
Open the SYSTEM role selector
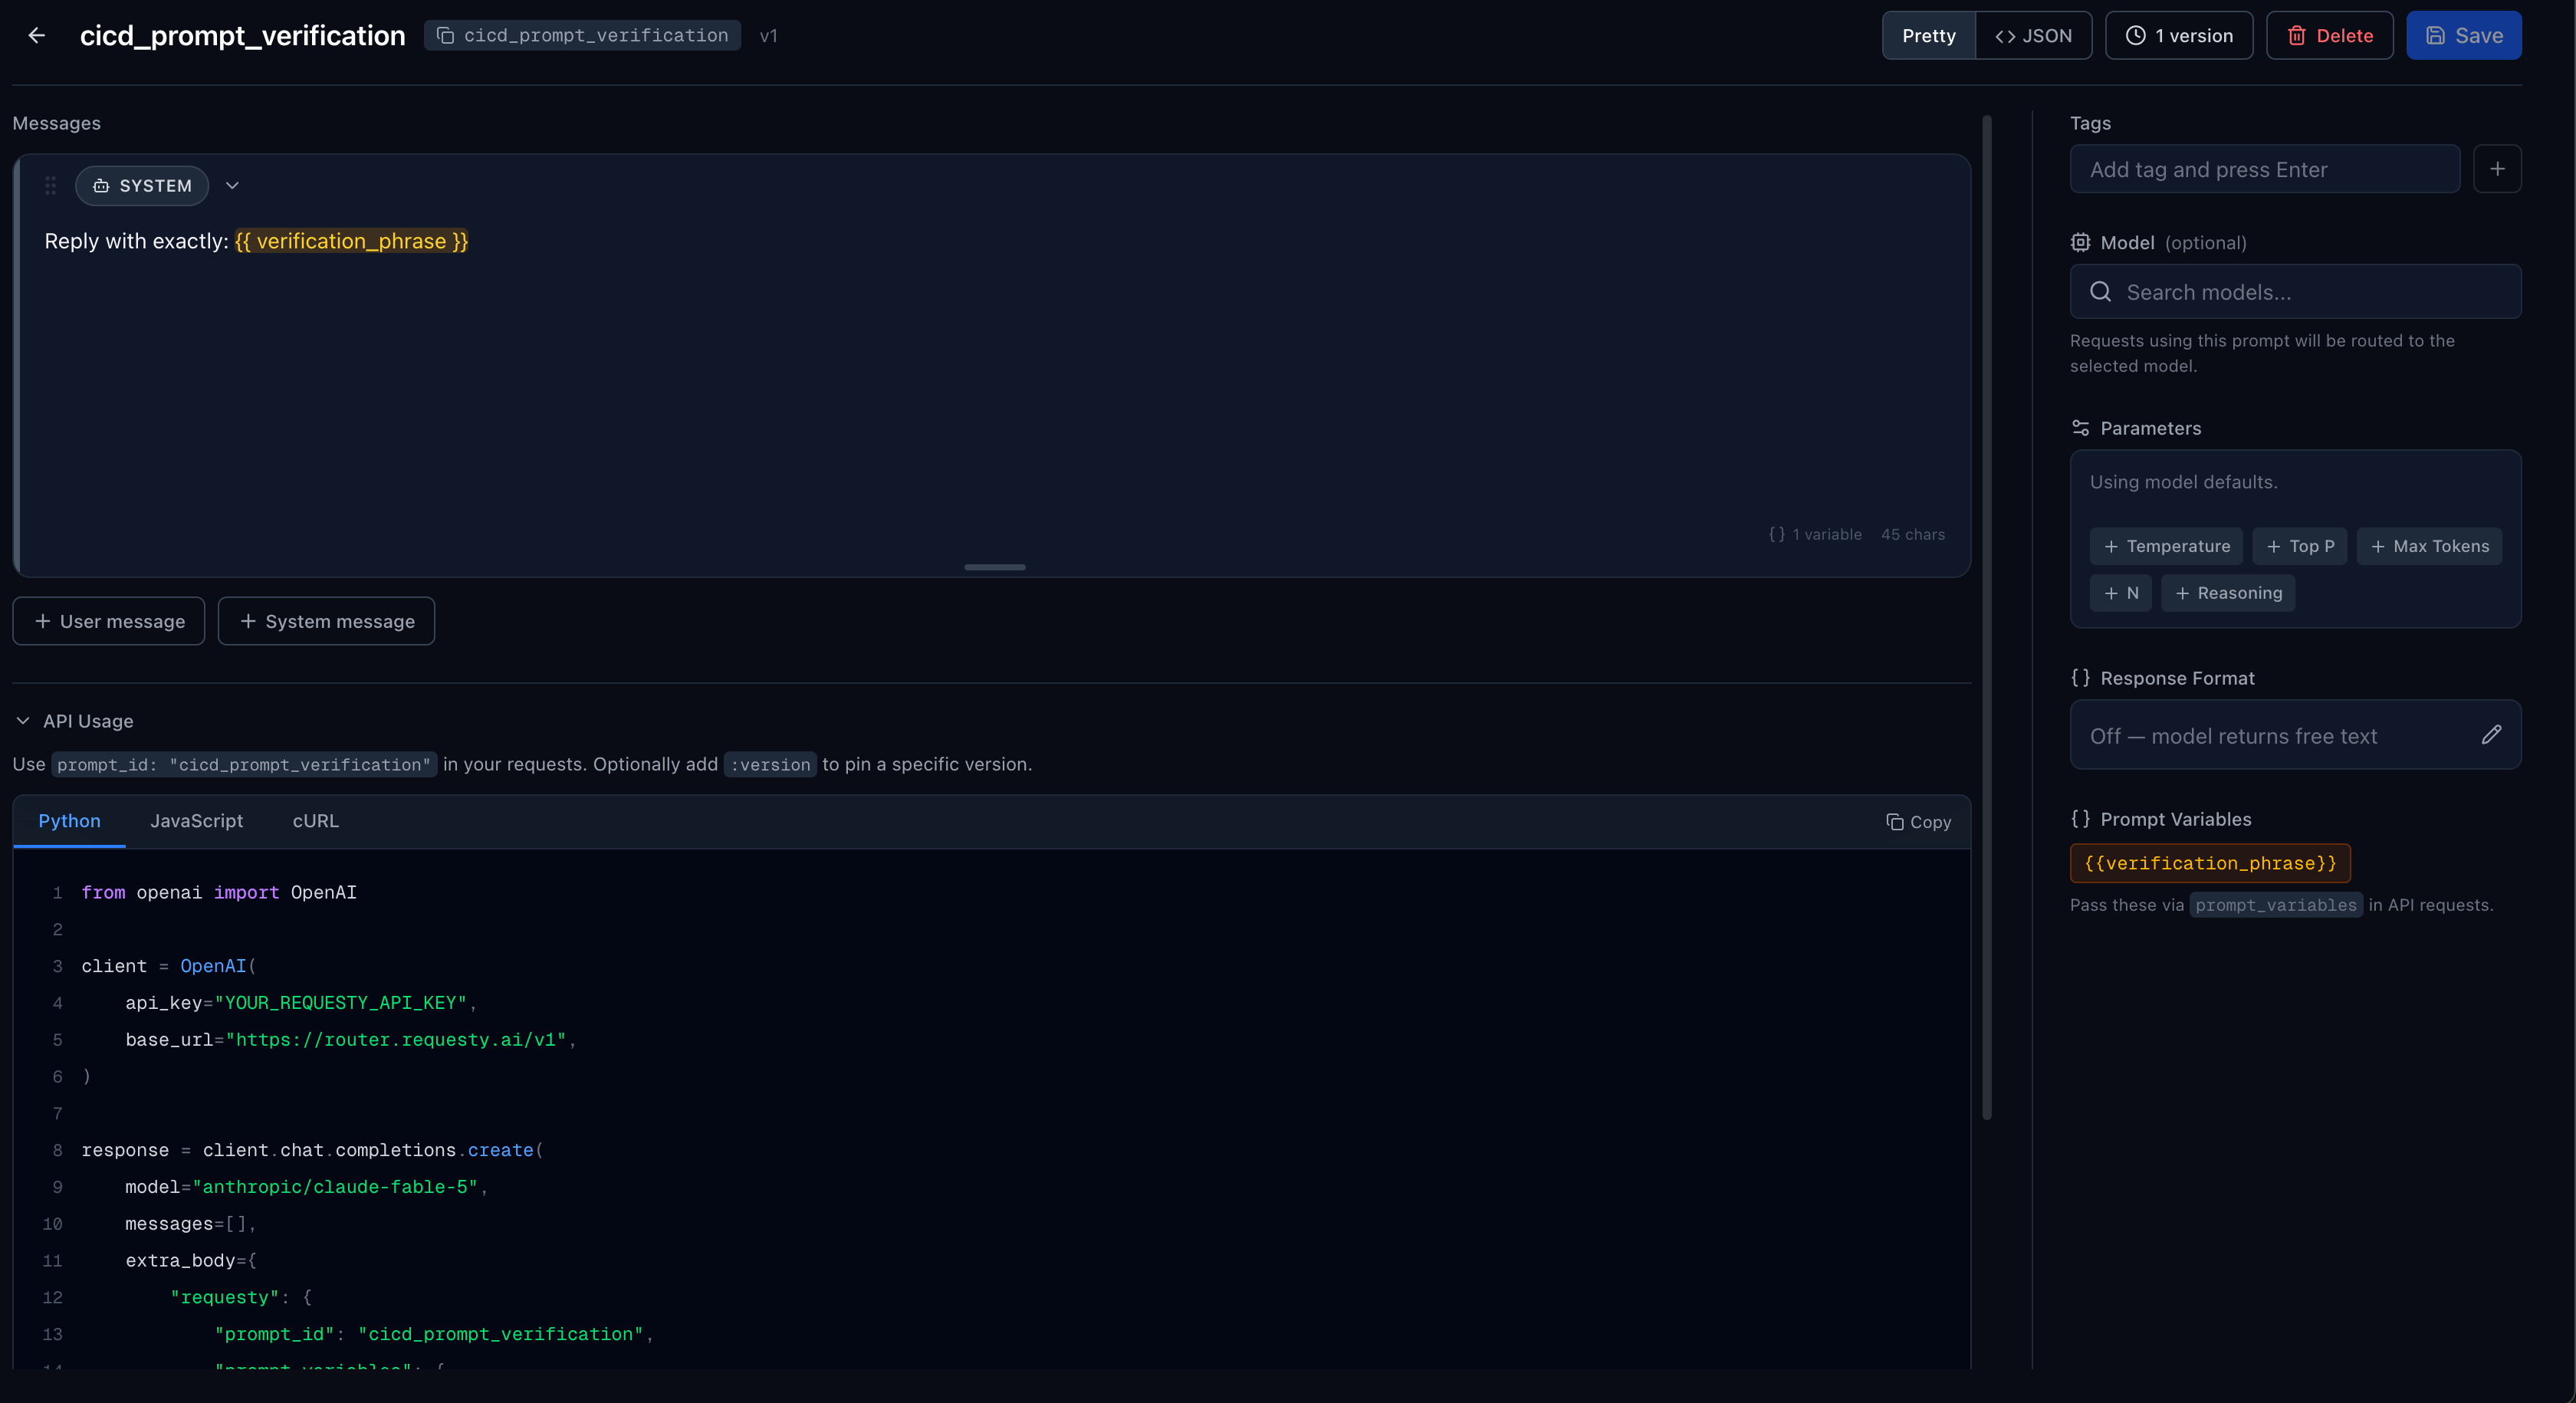tap(142, 186)
